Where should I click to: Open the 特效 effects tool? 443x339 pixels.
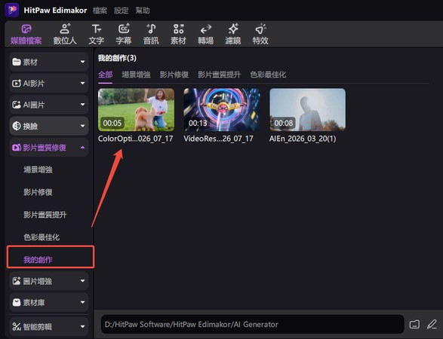pos(260,35)
